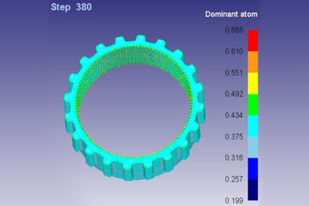This screenshot has height=206, width=309.
Task: Pick the yellow legend color band
Action: (252, 83)
